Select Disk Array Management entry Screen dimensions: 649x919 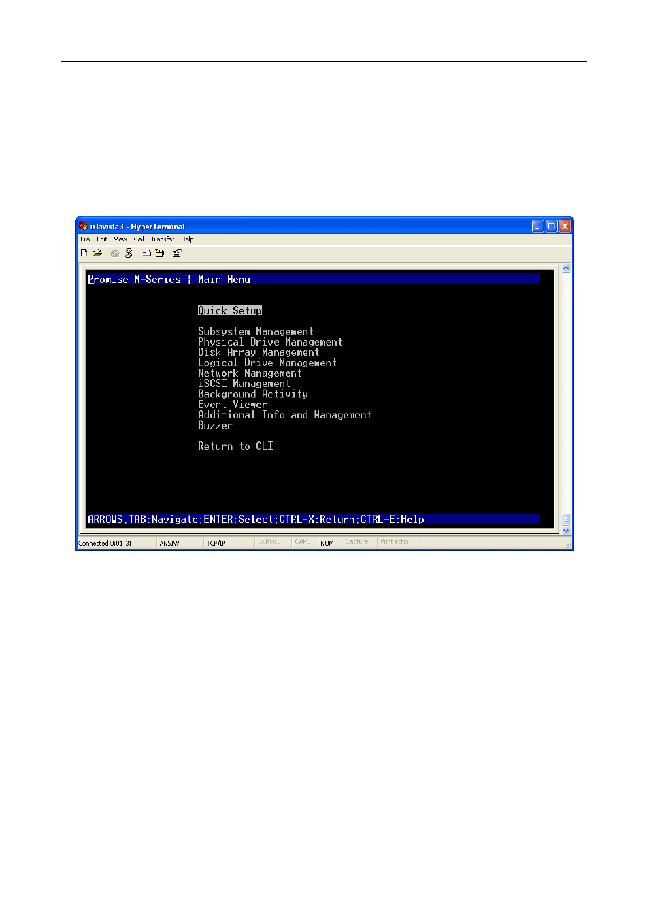click(259, 352)
